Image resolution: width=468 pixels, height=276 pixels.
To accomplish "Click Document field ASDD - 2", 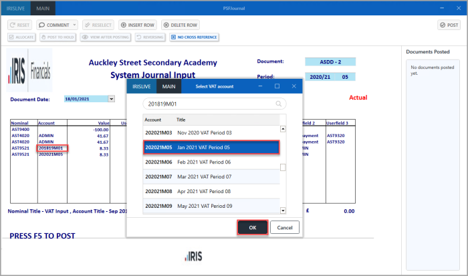I will click(330, 61).
